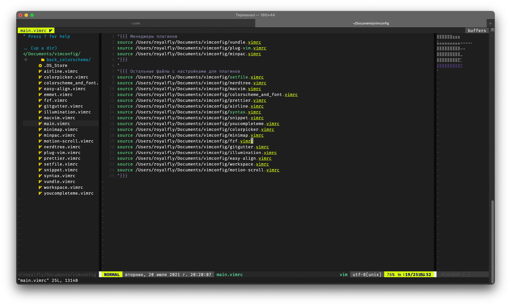This screenshot has width=511, height=306.
Task: Click the gear icon of .DS_Store
Action: [40, 66]
